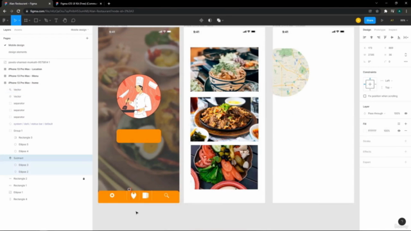Open the Figma main menu icon
Viewport: 411px width, 231px height.
click(x=4, y=21)
